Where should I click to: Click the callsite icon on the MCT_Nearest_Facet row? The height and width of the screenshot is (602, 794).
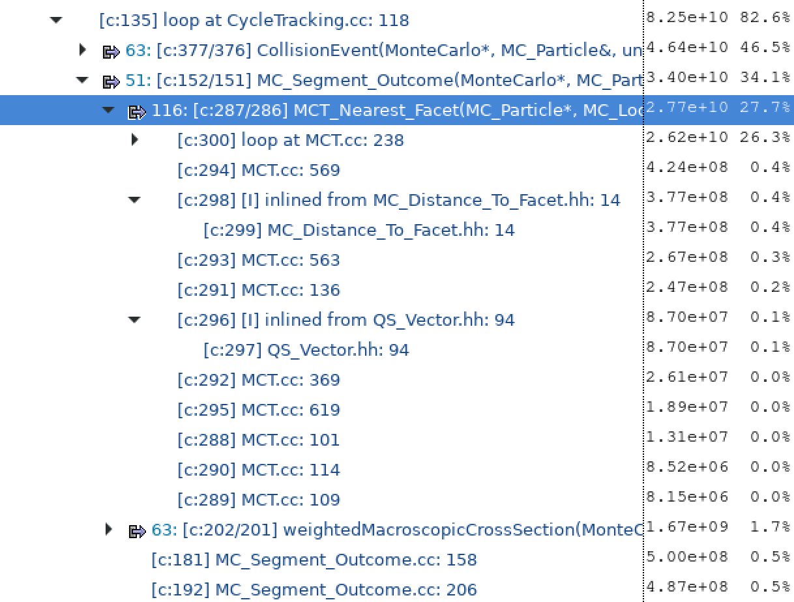tap(138, 110)
